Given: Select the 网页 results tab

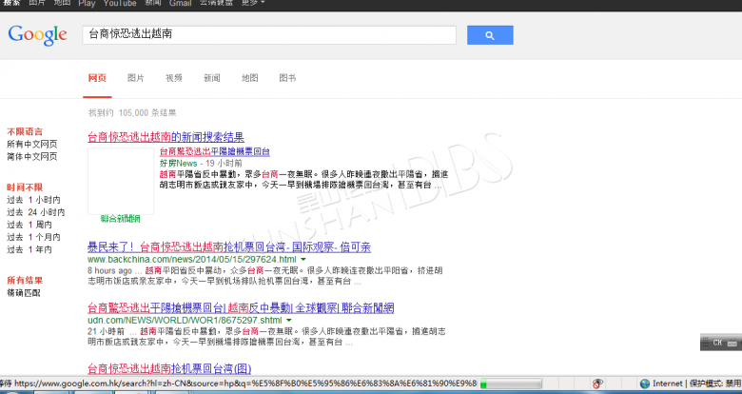Looking at the screenshot, I should click(x=97, y=78).
